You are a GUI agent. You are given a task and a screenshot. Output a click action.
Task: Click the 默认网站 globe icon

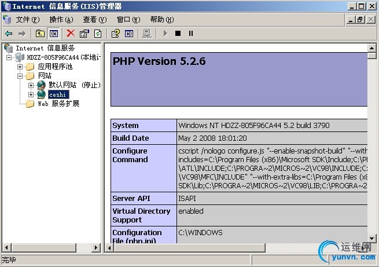pos(42,85)
